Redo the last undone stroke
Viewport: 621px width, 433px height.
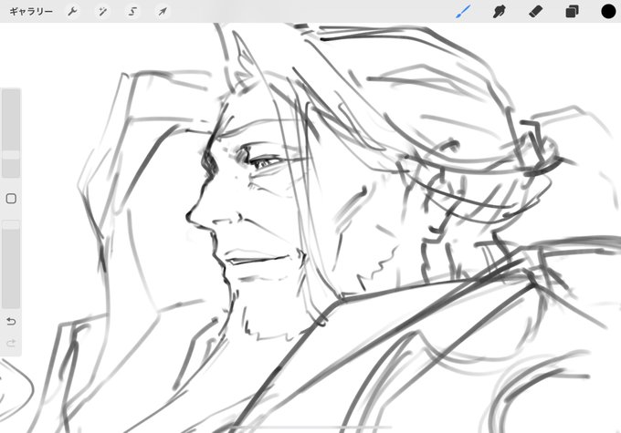(x=11, y=343)
